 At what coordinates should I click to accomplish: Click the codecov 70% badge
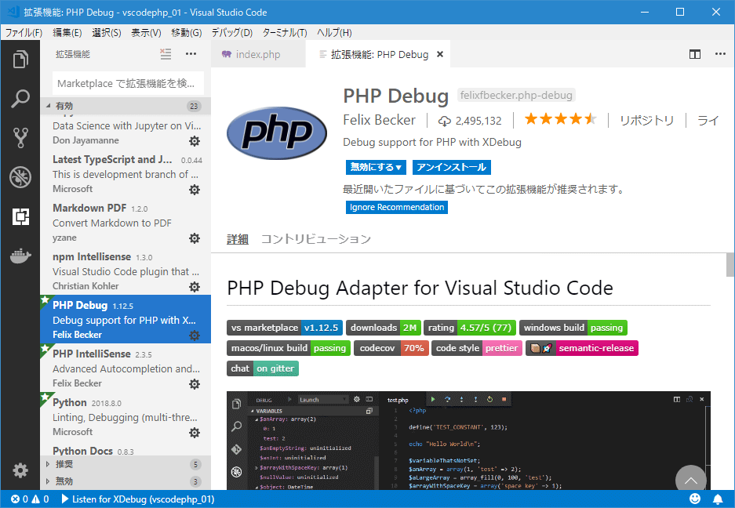pos(391,348)
